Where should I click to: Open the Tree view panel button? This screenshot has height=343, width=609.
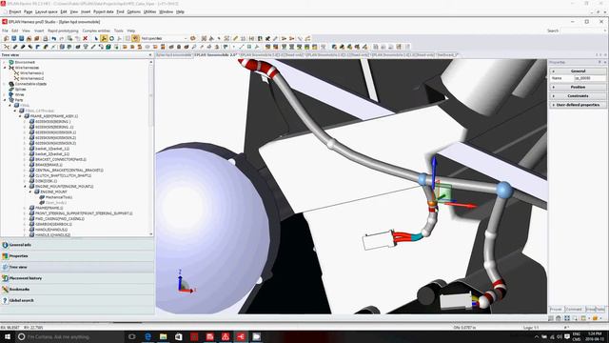pyautogui.click(x=77, y=267)
